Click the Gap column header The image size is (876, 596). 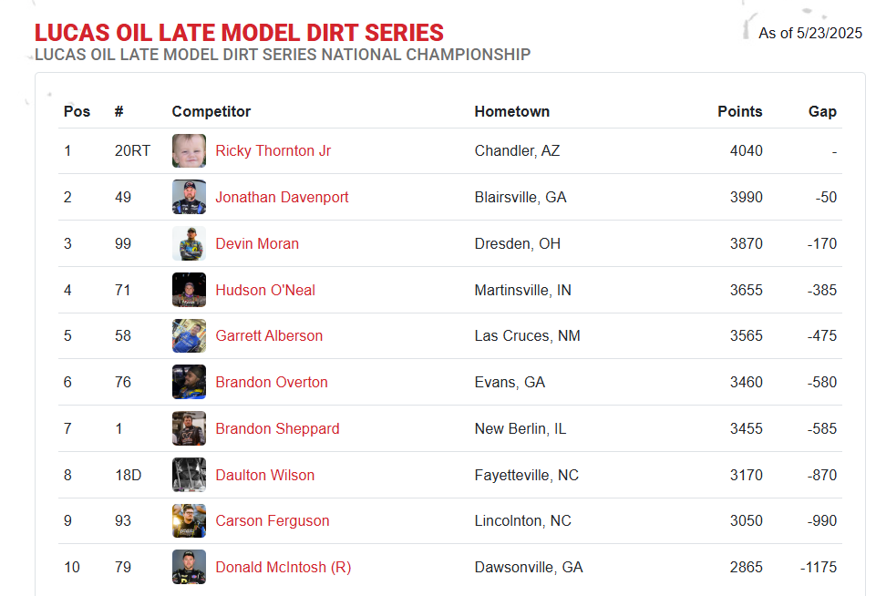coord(822,111)
